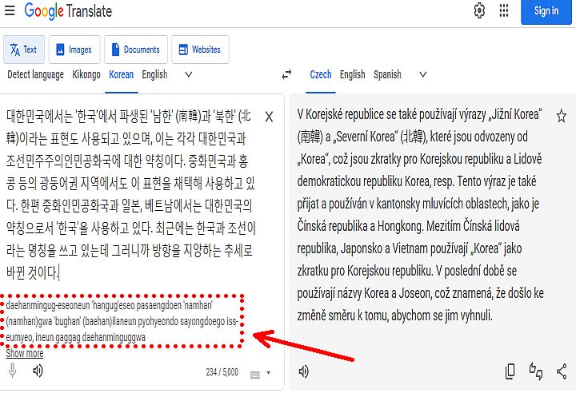Click the 234 / 5,000 character count
The height and width of the screenshot is (393, 576).
point(222,372)
